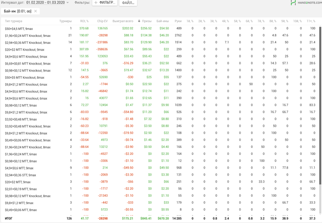322x223 pixels.
Task: Select row $9,8+$1,2 MTT Knockout, 8max
Action: (160, 133)
